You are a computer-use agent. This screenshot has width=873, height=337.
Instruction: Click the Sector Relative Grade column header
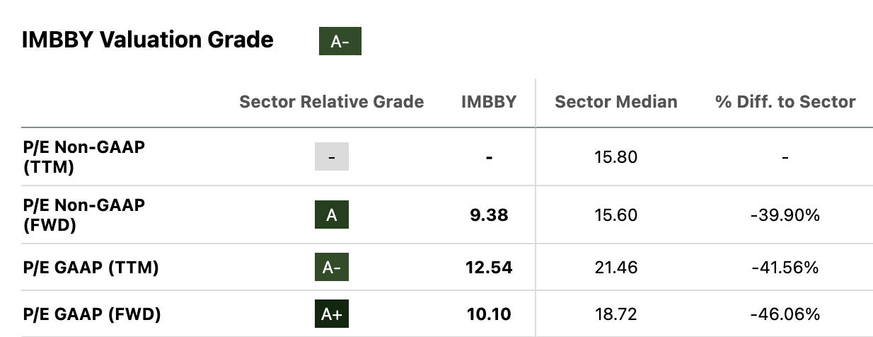(332, 102)
